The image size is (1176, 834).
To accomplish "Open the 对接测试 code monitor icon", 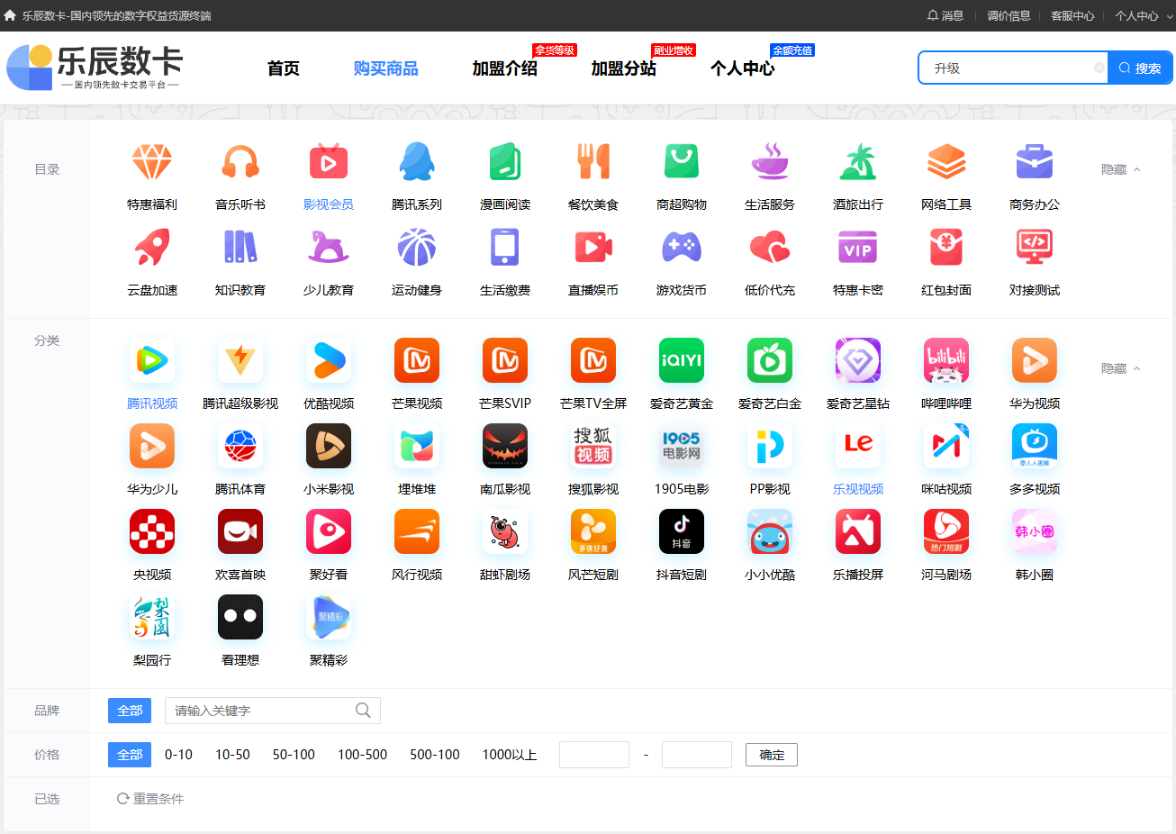I will [x=1035, y=247].
